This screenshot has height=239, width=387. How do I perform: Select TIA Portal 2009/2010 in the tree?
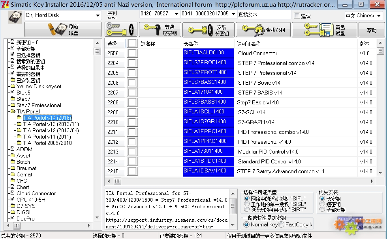[x=47, y=143]
